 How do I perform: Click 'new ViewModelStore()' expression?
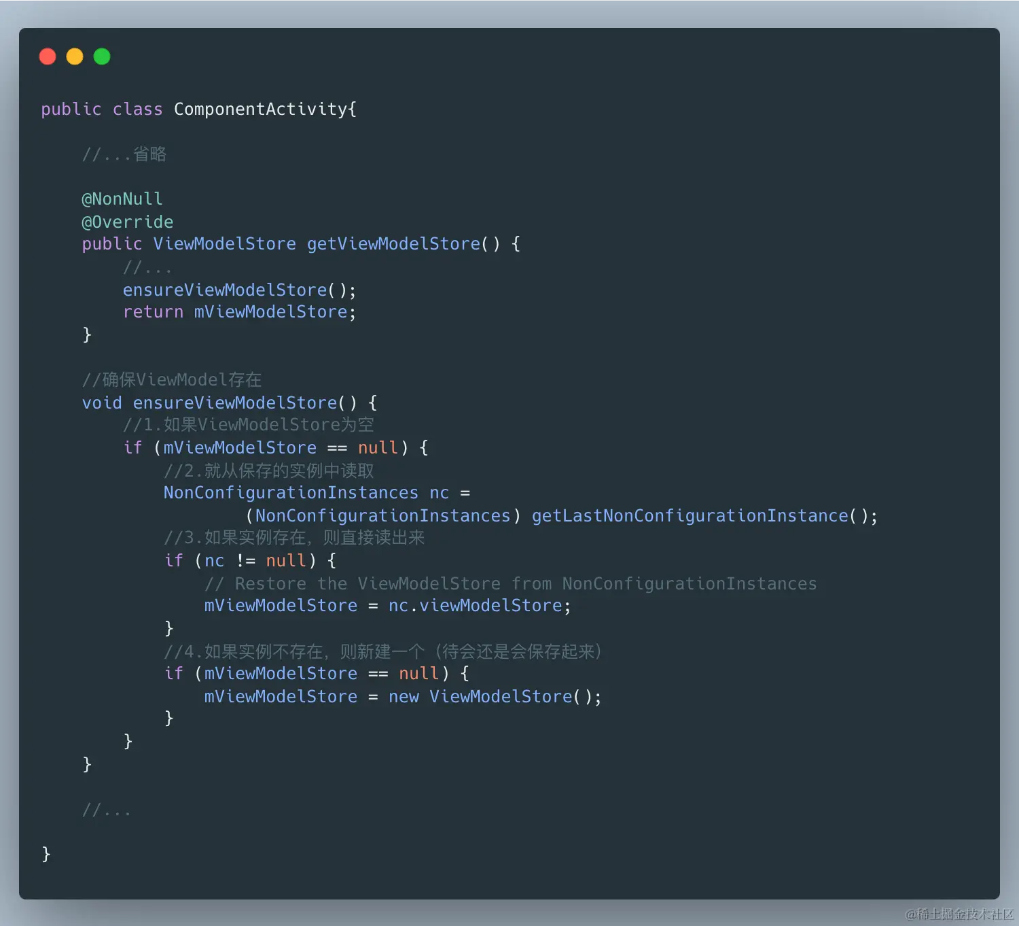490,697
